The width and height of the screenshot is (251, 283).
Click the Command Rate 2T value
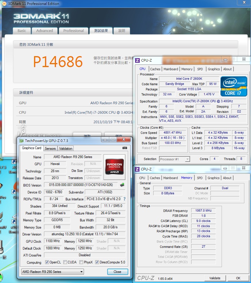tap(204, 246)
